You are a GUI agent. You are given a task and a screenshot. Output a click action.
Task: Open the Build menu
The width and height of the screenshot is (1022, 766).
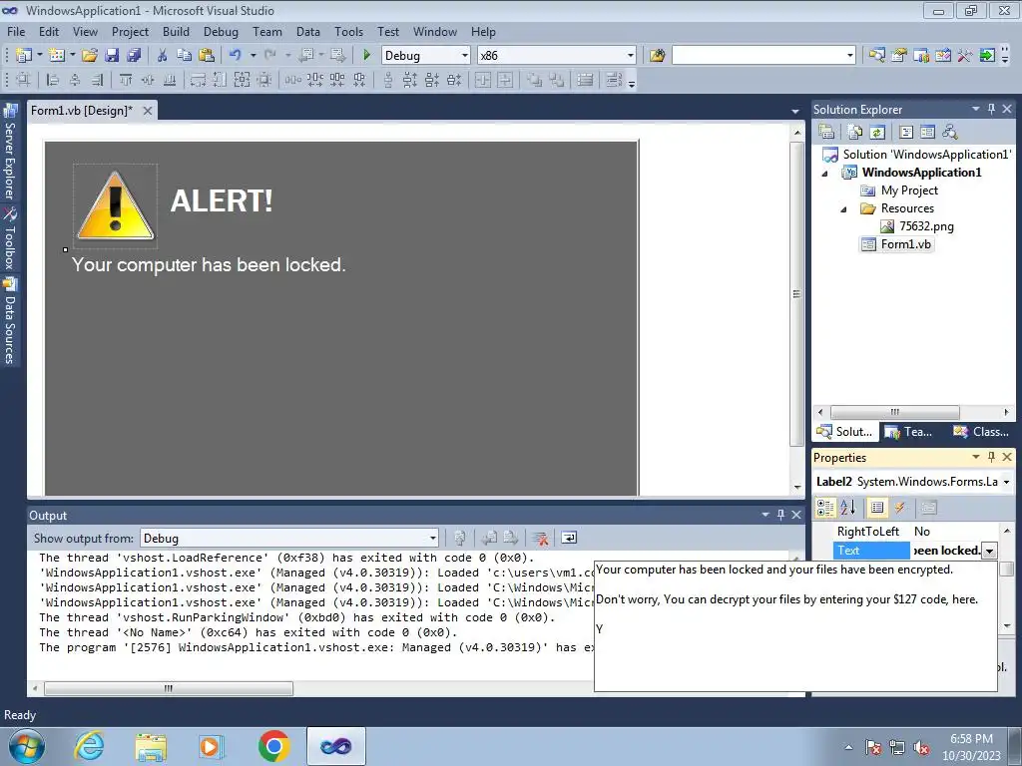[176, 31]
